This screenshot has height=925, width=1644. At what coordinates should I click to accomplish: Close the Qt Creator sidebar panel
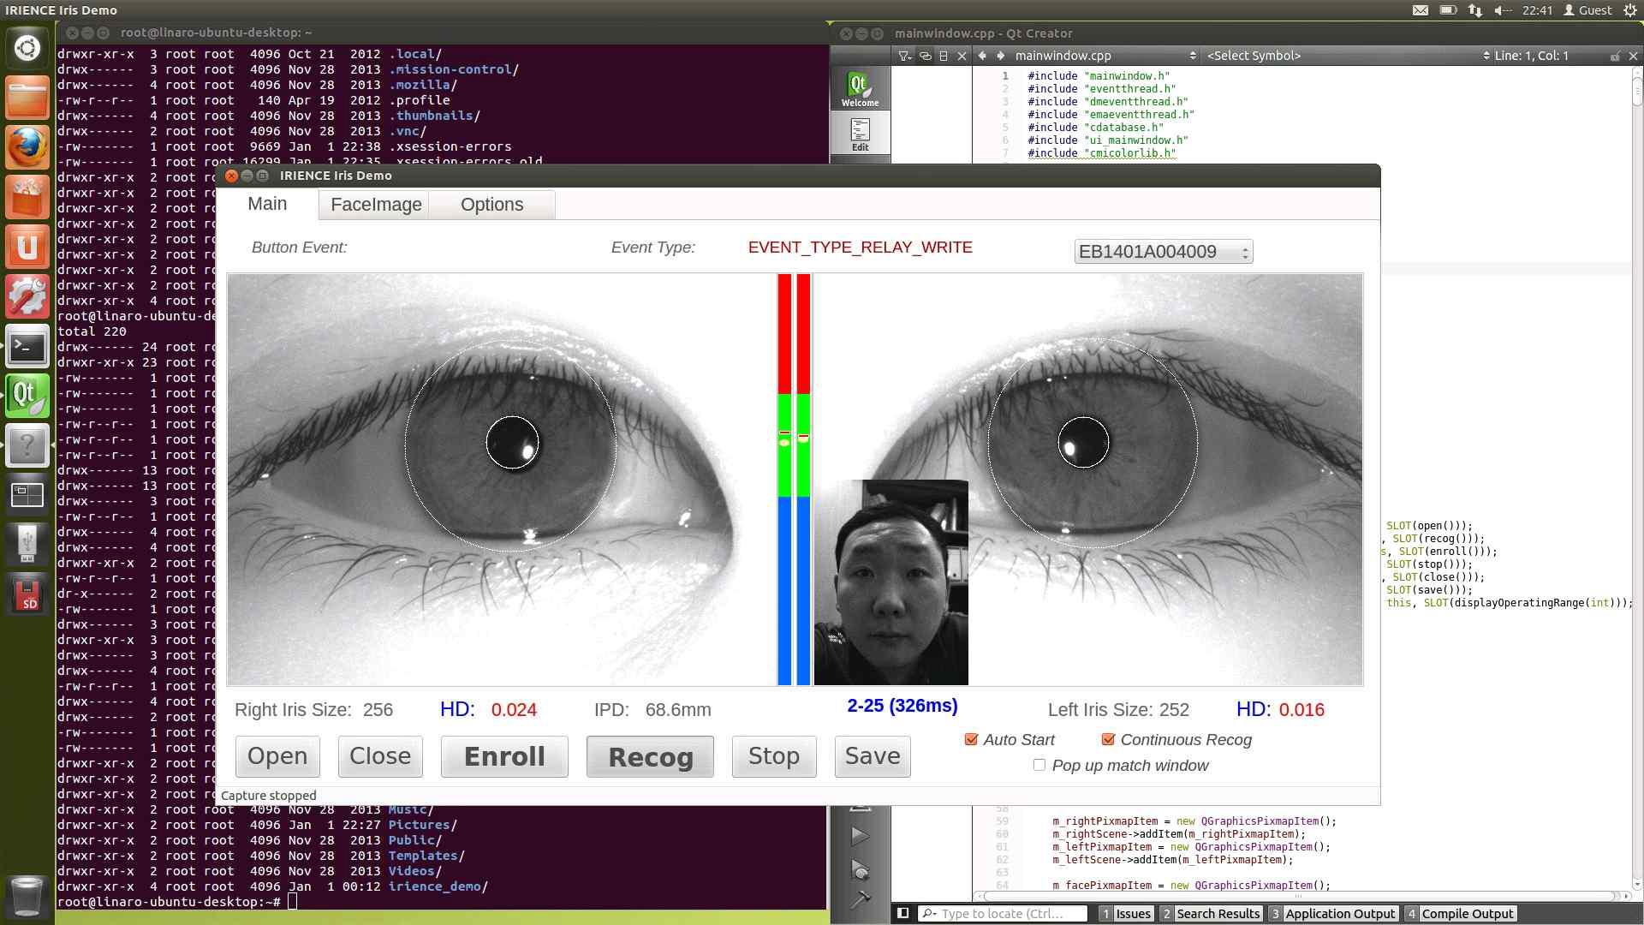pyautogui.click(x=962, y=56)
